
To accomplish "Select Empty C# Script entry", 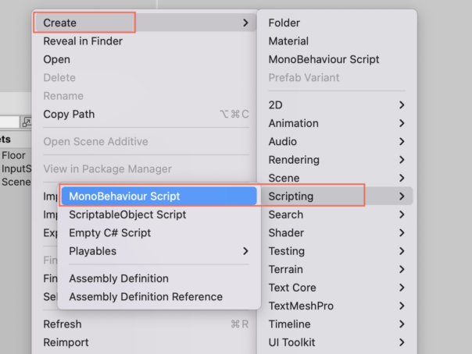I will pos(159,232).
